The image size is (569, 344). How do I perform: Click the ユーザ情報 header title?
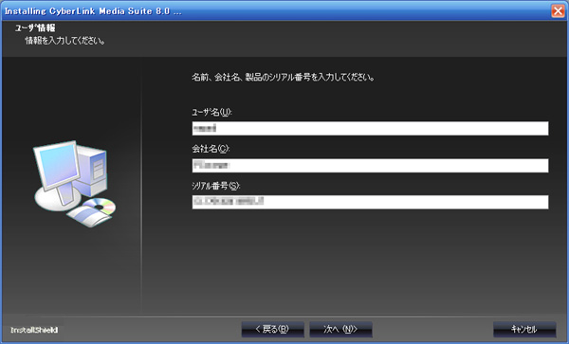(x=35, y=27)
